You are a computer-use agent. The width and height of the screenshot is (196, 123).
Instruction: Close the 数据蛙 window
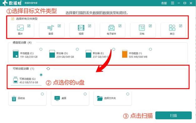[x=191, y=3]
